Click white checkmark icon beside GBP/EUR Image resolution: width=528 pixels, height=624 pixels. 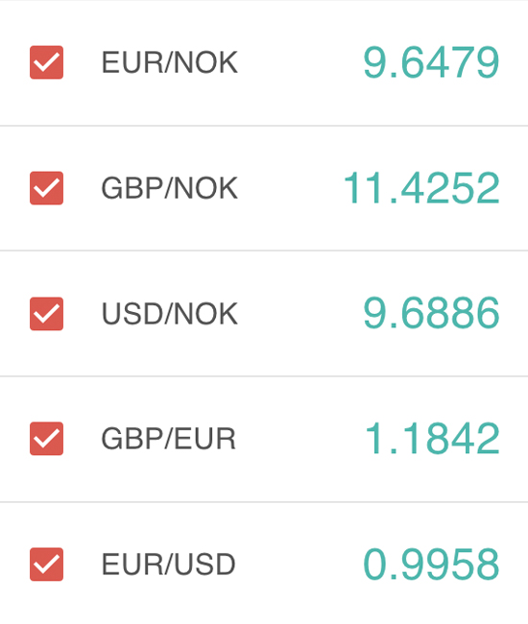click(46, 439)
